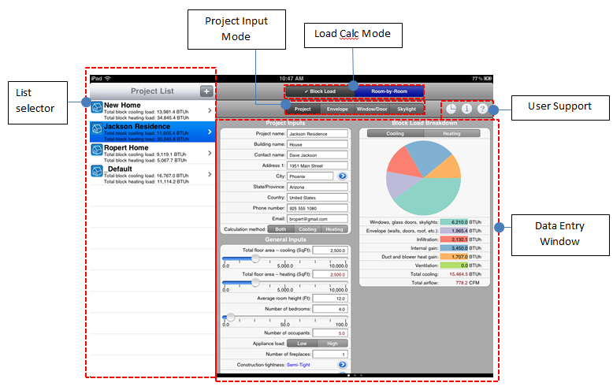Tap the Ropert Home project icon
The width and height of the screenshot is (613, 390).
(x=97, y=152)
